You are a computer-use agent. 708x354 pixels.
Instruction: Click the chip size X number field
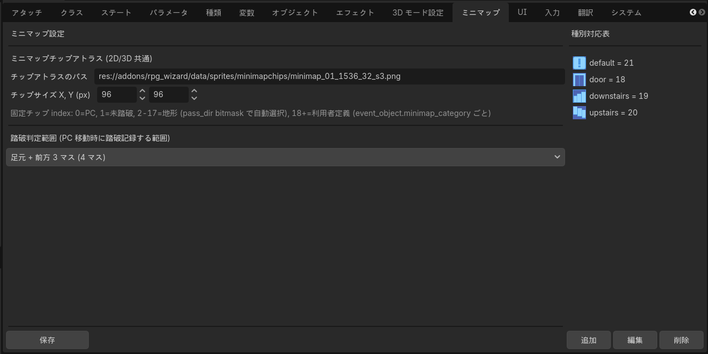117,94
